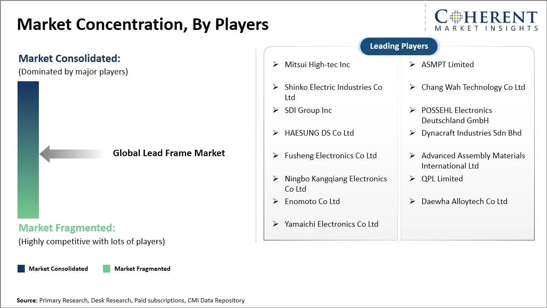Image resolution: width=547 pixels, height=308 pixels.
Task: Click the Market Consolidated: heading
Action: tap(69, 59)
